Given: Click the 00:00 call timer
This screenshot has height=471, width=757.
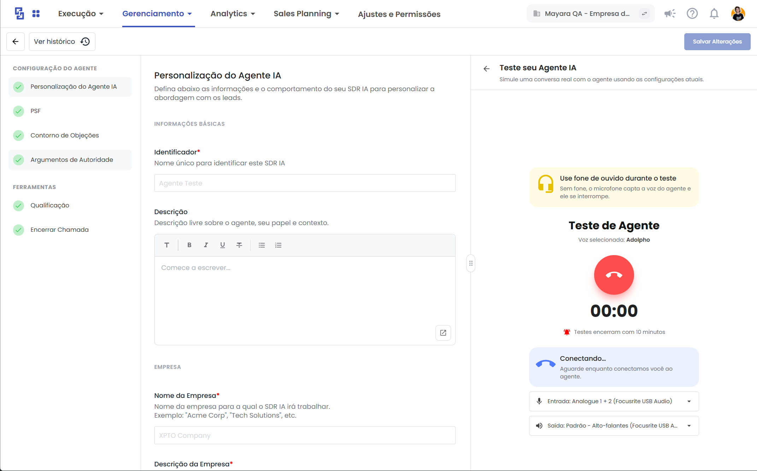Looking at the screenshot, I should 614,311.
